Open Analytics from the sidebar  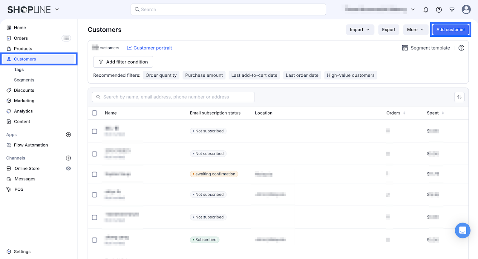[x=23, y=111]
